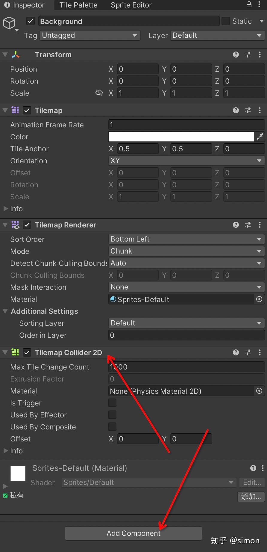Switch to the Sprite Editor tab
Image resolution: width=267 pixels, height=552 pixels.
pyautogui.click(x=131, y=5)
